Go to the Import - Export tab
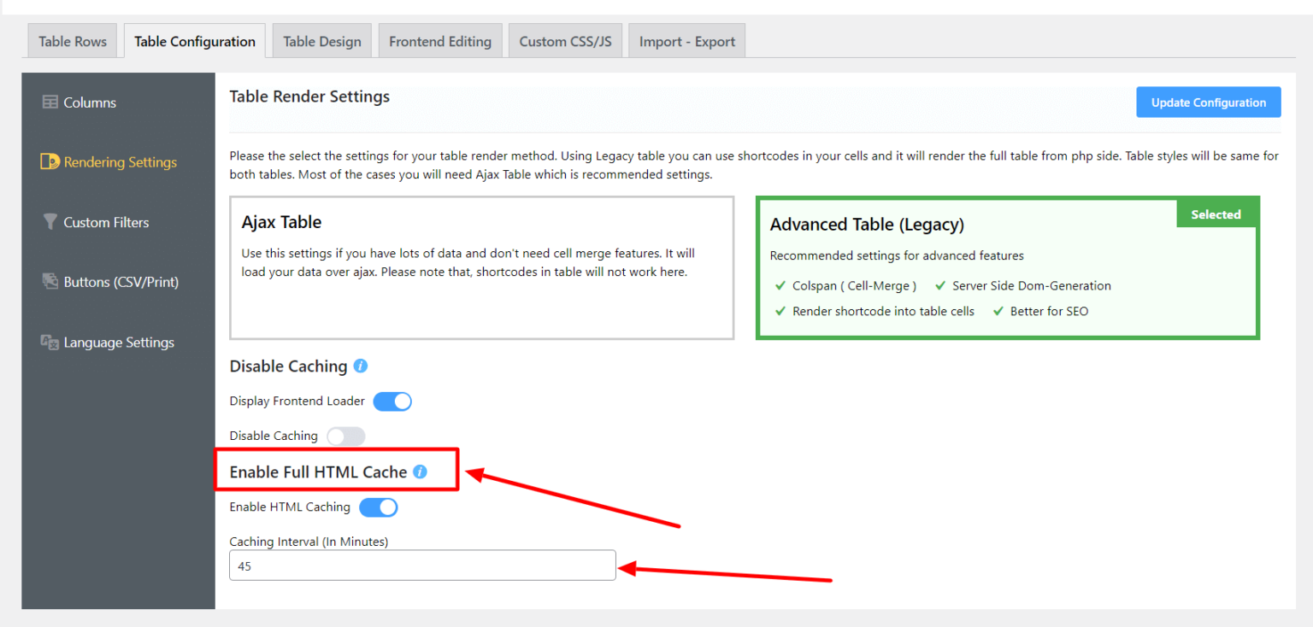 point(686,40)
